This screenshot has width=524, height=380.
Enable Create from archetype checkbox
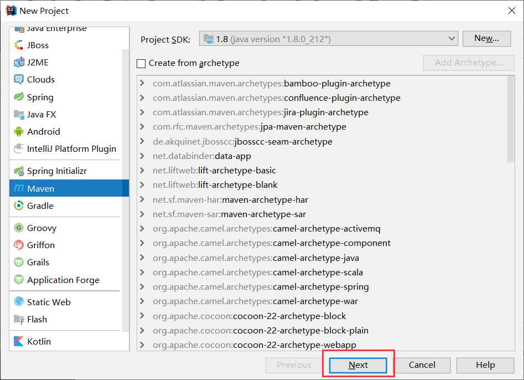(x=141, y=63)
